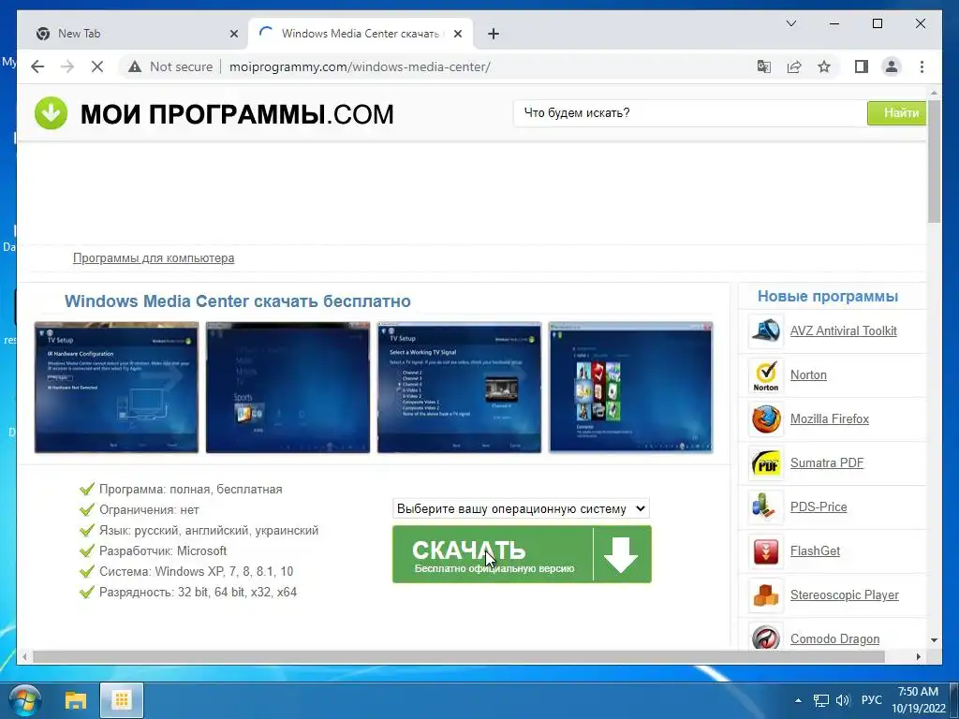This screenshot has width=959, height=719.
Task: Click the Not secure warning icon
Action: point(135,66)
